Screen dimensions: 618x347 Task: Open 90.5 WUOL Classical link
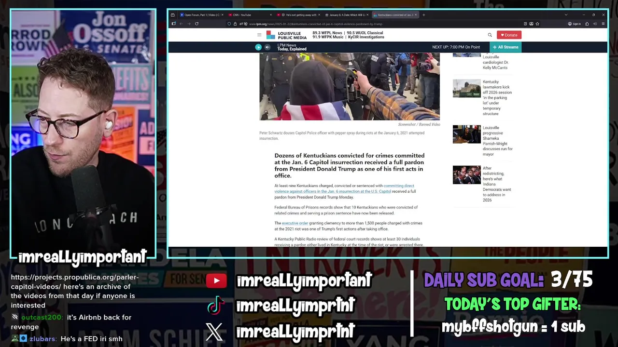365,33
